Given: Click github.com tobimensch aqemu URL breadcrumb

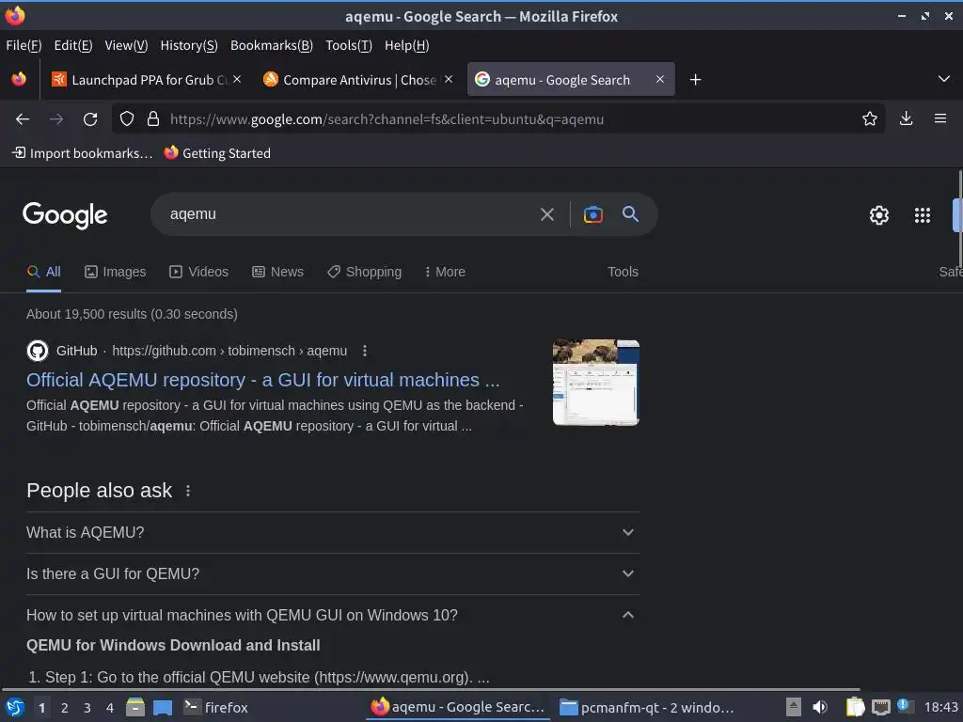Looking at the screenshot, I should pyautogui.click(x=229, y=351).
